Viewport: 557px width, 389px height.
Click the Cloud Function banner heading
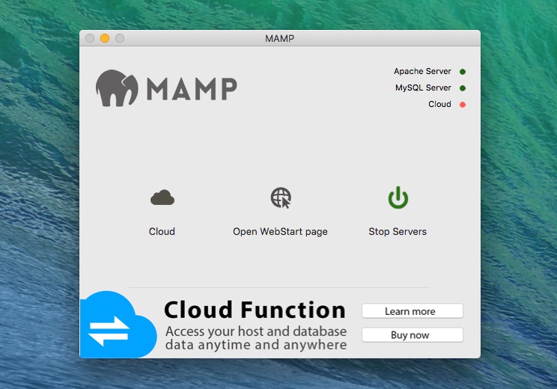[255, 310]
